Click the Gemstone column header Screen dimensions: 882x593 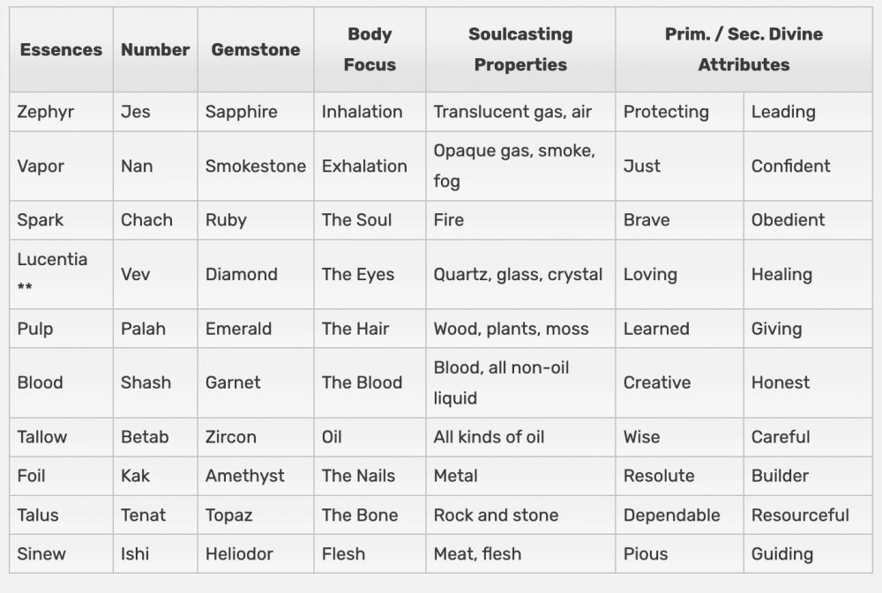coord(256,49)
